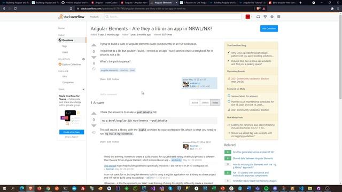
Task: Sort answers by Oldest
Action: (205, 103)
